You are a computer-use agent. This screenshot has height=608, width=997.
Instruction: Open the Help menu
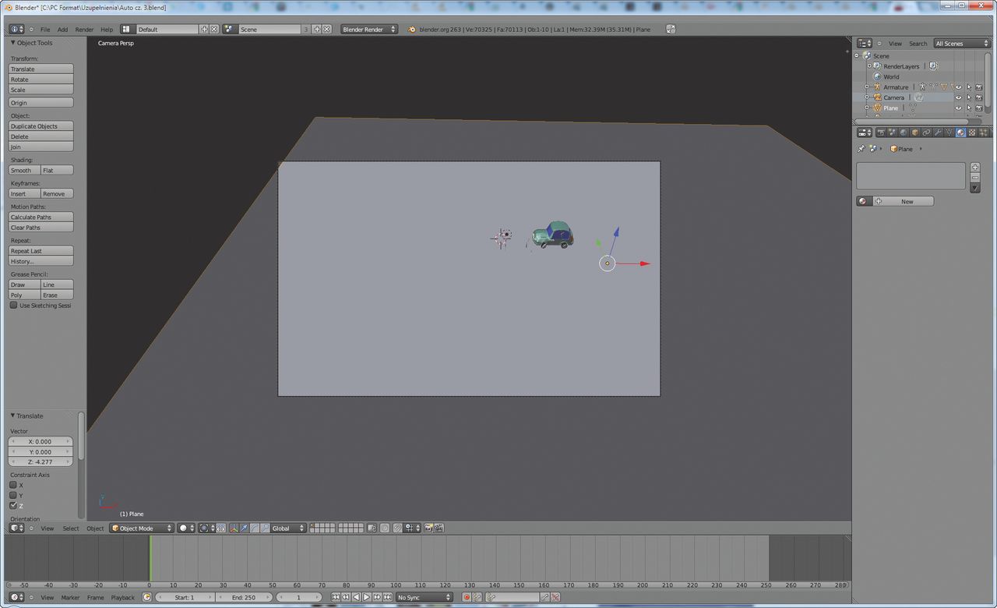point(107,30)
